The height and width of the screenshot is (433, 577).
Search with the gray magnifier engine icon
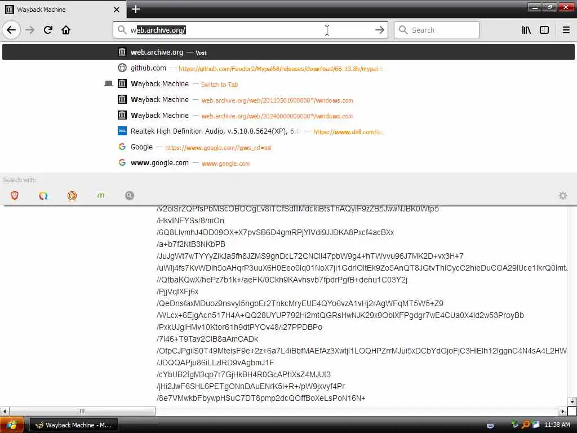pyautogui.click(x=130, y=196)
